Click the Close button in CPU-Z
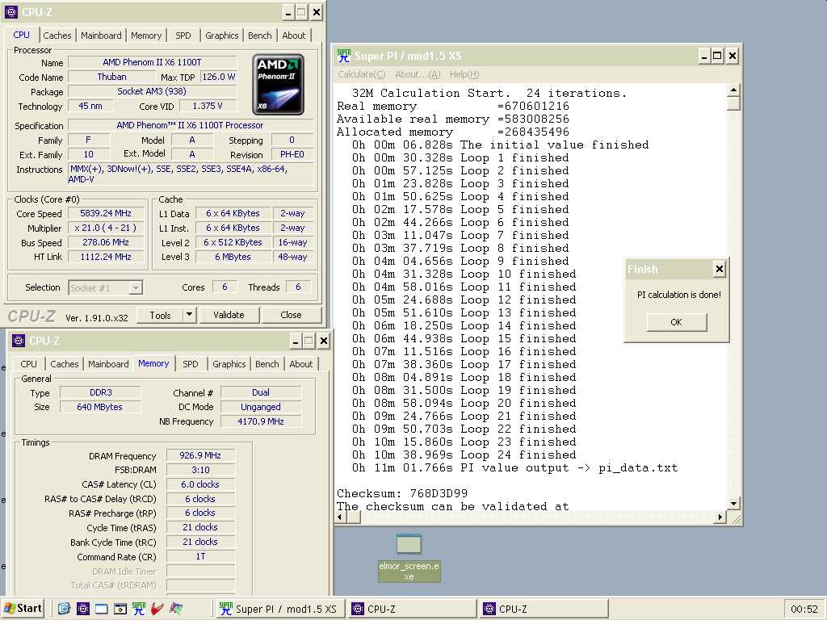The image size is (827, 620). (291, 316)
